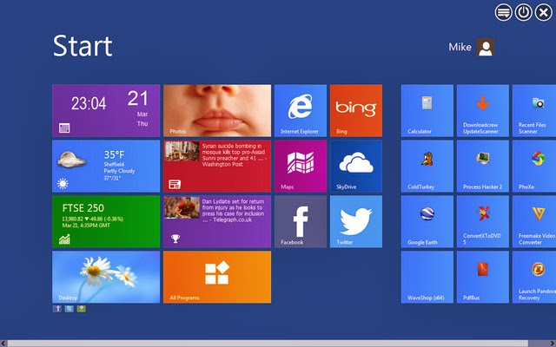Launch Downloadcrew UpdateScanner tile

click(483, 110)
